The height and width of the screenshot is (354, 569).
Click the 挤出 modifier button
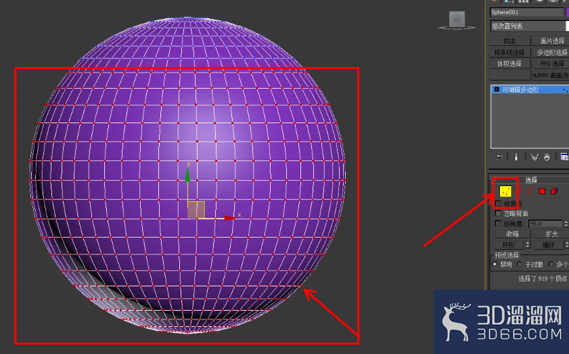tap(509, 41)
